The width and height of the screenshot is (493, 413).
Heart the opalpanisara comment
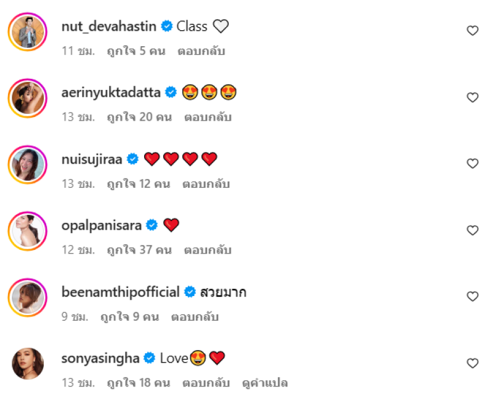[x=472, y=230]
